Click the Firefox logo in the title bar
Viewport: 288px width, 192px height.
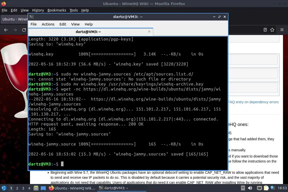3,3
